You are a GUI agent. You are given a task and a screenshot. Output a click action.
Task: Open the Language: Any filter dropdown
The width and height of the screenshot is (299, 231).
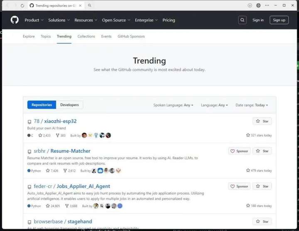tap(214, 105)
